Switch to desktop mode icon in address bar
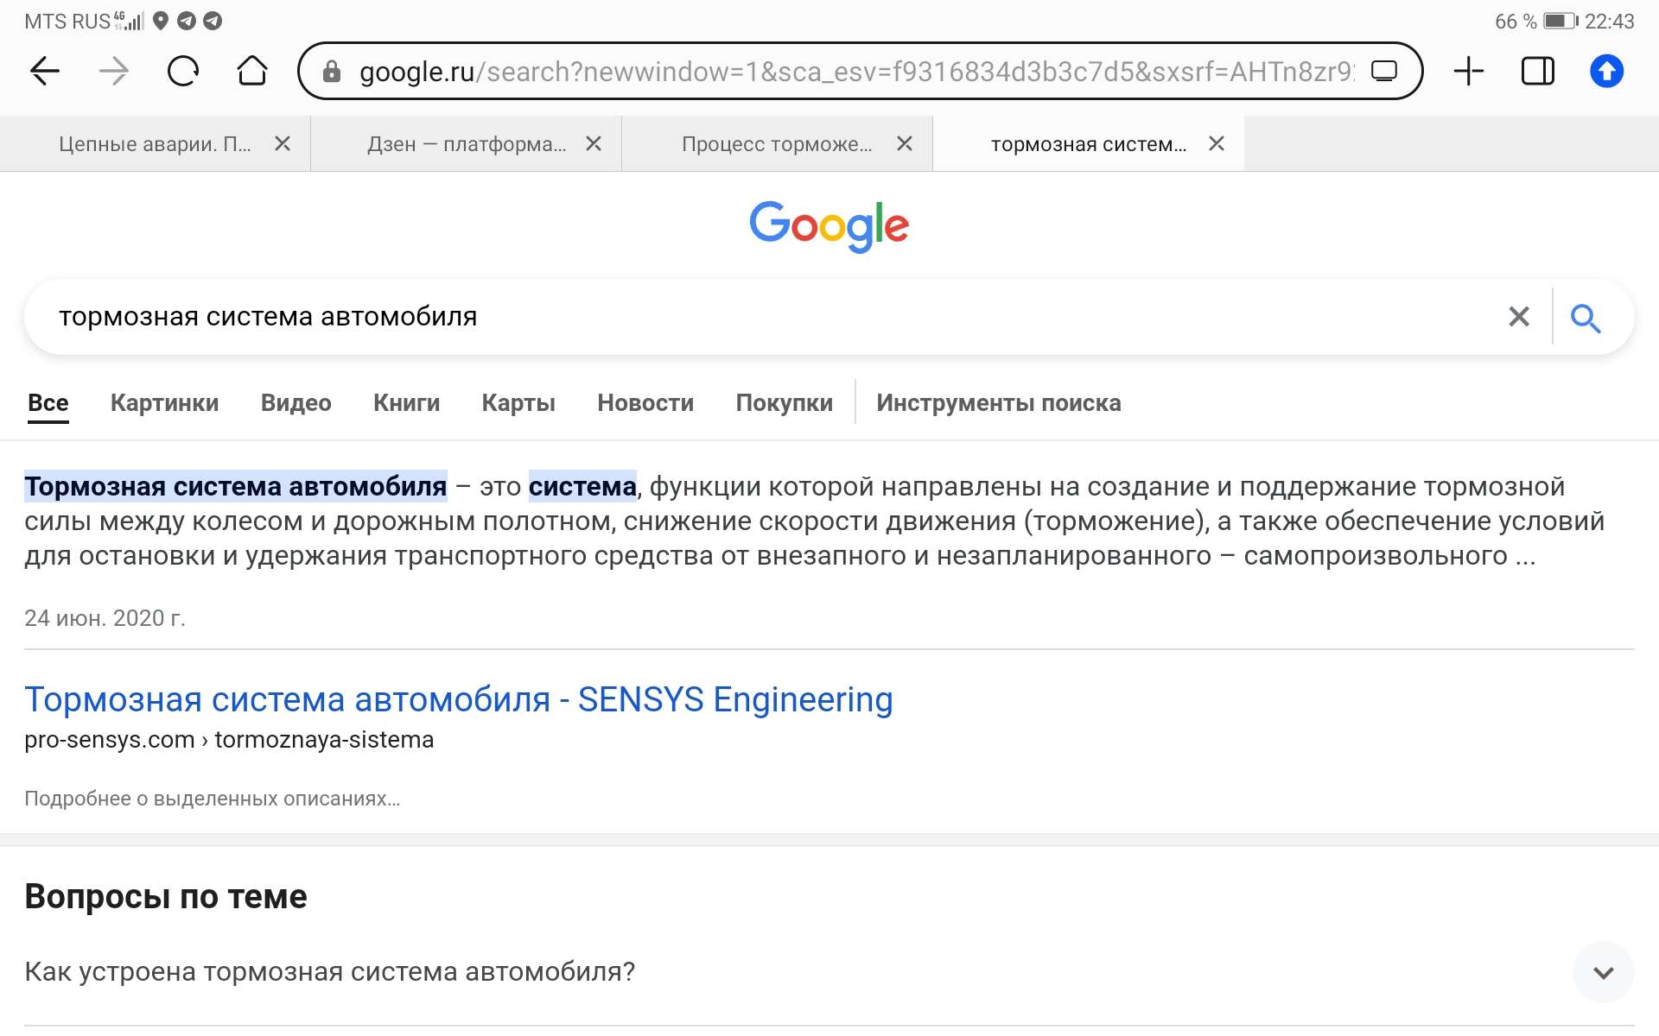 coord(1384,71)
